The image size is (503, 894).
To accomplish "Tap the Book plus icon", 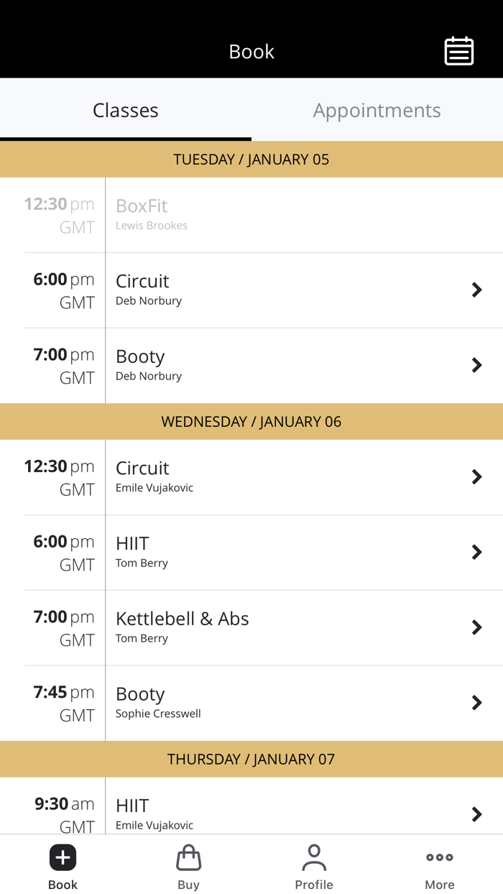I will (63, 857).
